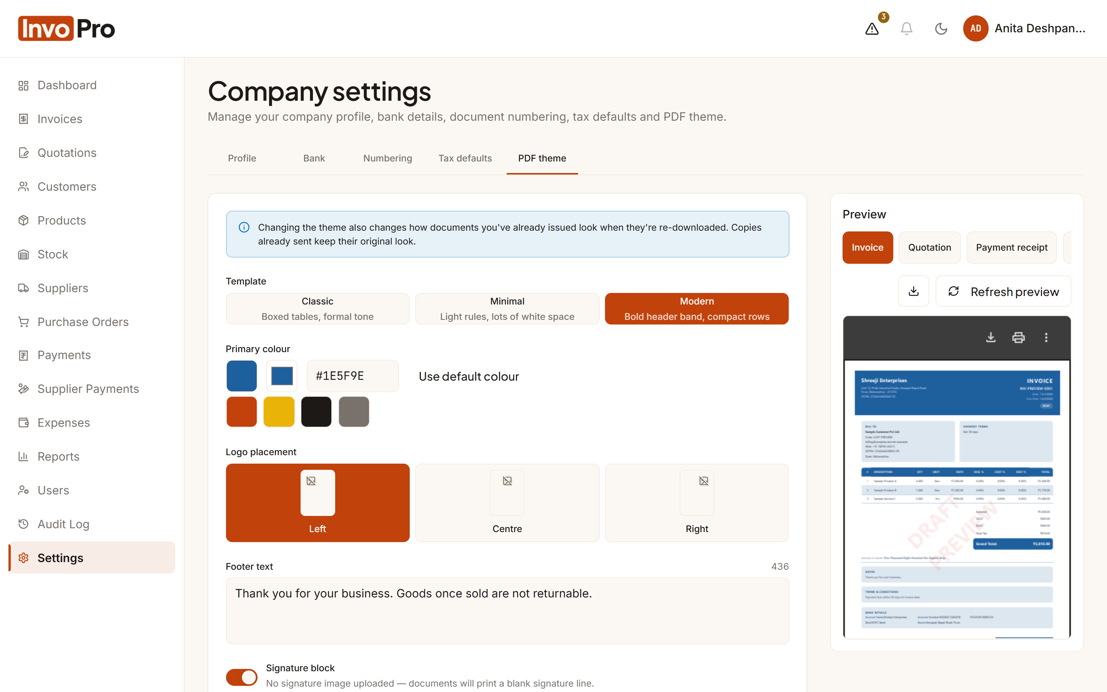Select the Minimal template option
This screenshot has height=692, width=1107.
[x=507, y=309]
